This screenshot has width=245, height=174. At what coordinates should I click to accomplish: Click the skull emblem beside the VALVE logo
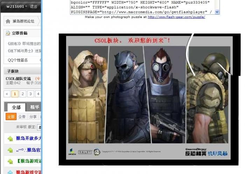pyautogui.click(x=97, y=152)
